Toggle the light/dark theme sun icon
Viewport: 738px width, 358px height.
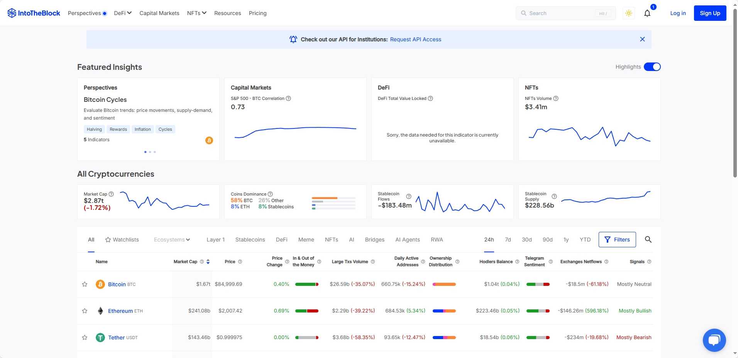point(629,14)
